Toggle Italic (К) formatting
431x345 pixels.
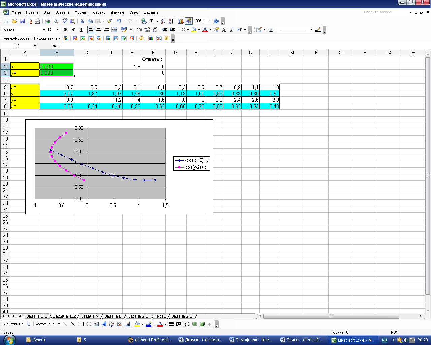(73, 30)
